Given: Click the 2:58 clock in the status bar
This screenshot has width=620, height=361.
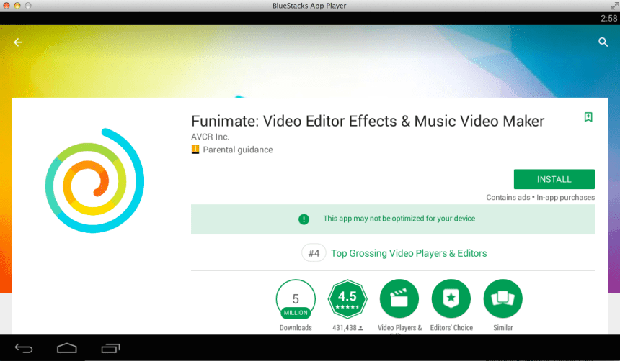Looking at the screenshot, I should pos(608,19).
